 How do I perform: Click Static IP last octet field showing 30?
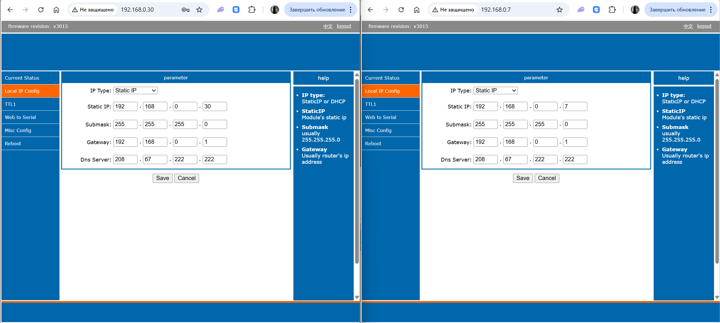click(x=214, y=106)
